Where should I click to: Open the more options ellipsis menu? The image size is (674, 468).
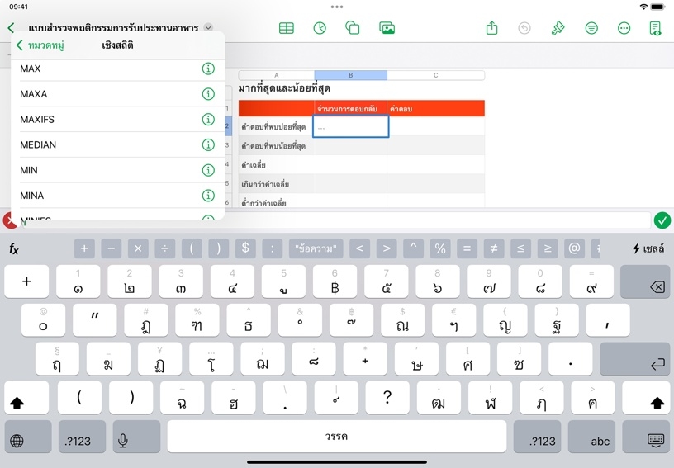click(x=624, y=28)
